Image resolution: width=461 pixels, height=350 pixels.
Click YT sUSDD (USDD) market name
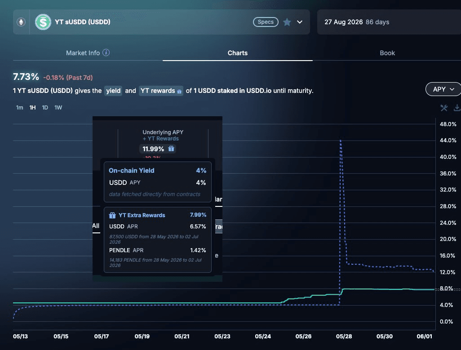pos(83,22)
